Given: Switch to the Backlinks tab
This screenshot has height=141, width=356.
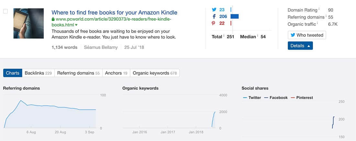Looking at the screenshot, I should coord(38,73).
